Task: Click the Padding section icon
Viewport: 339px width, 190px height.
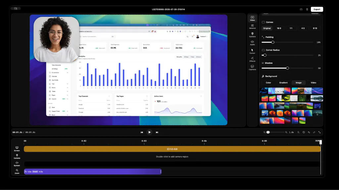Action: pos(263,37)
